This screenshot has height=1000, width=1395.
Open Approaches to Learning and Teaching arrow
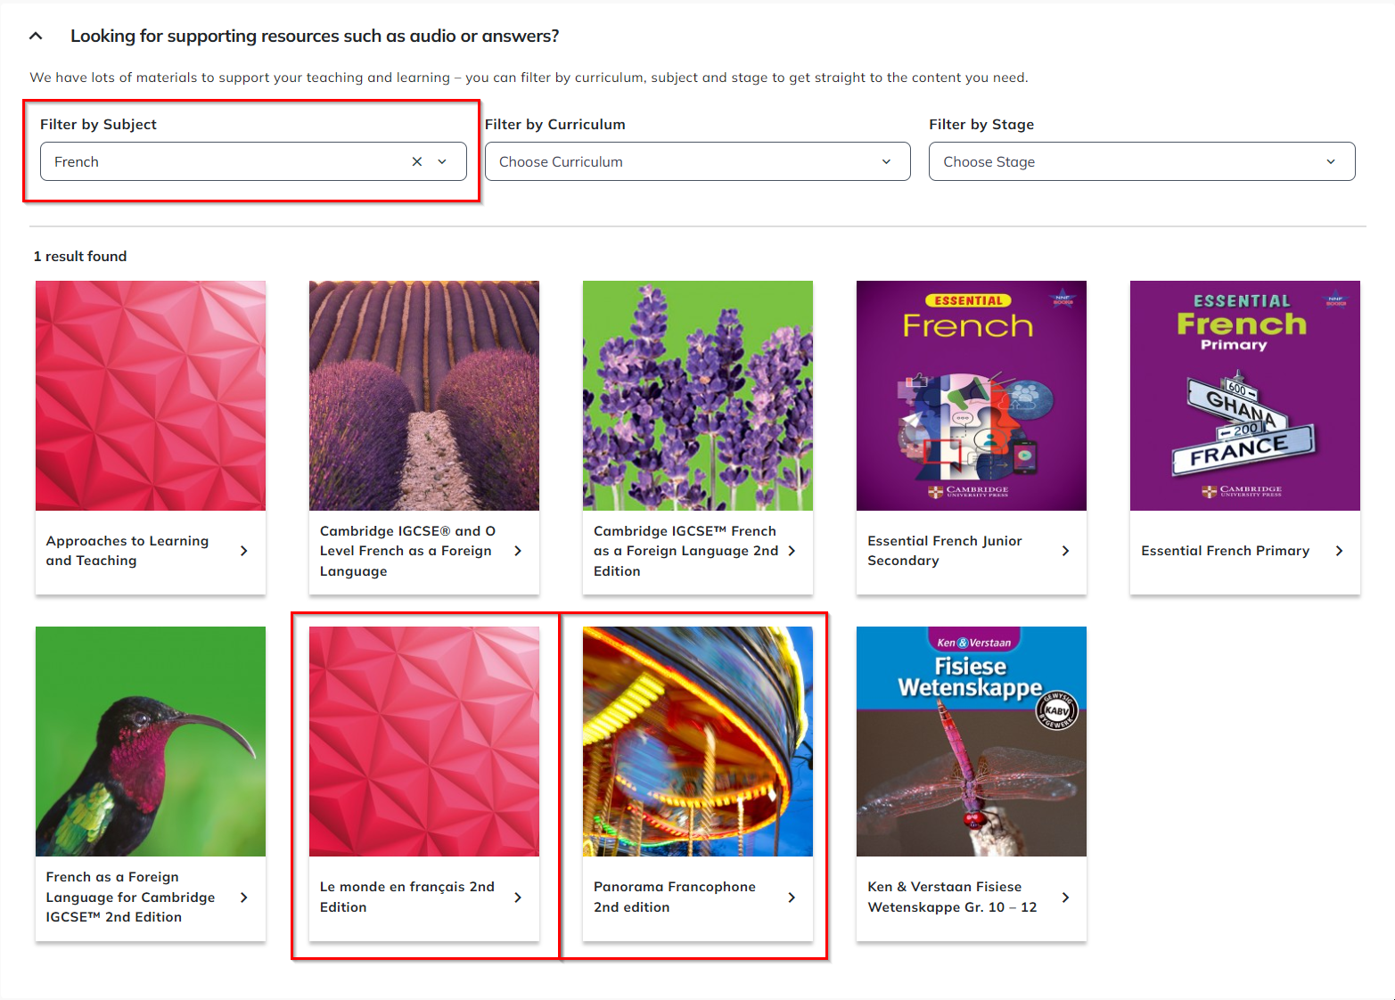tap(244, 552)
